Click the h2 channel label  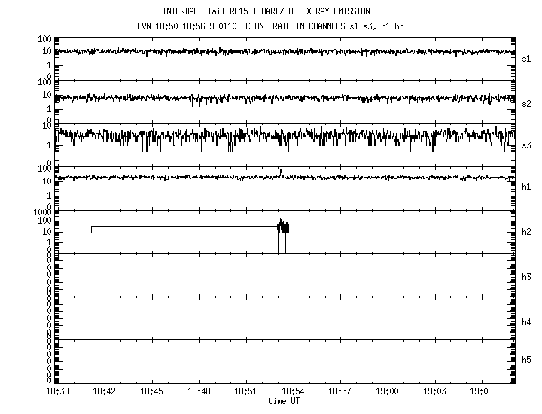pyautogui.click(x=526, y=232)
